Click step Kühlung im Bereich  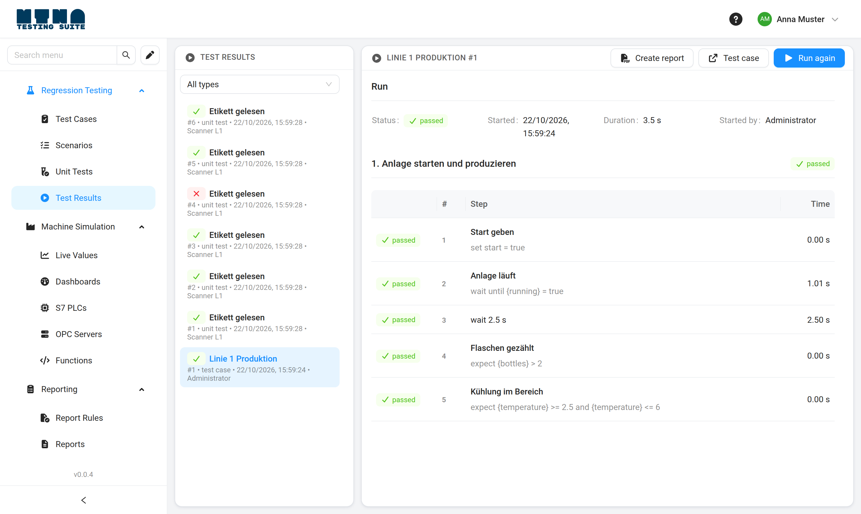pos(603,400)
